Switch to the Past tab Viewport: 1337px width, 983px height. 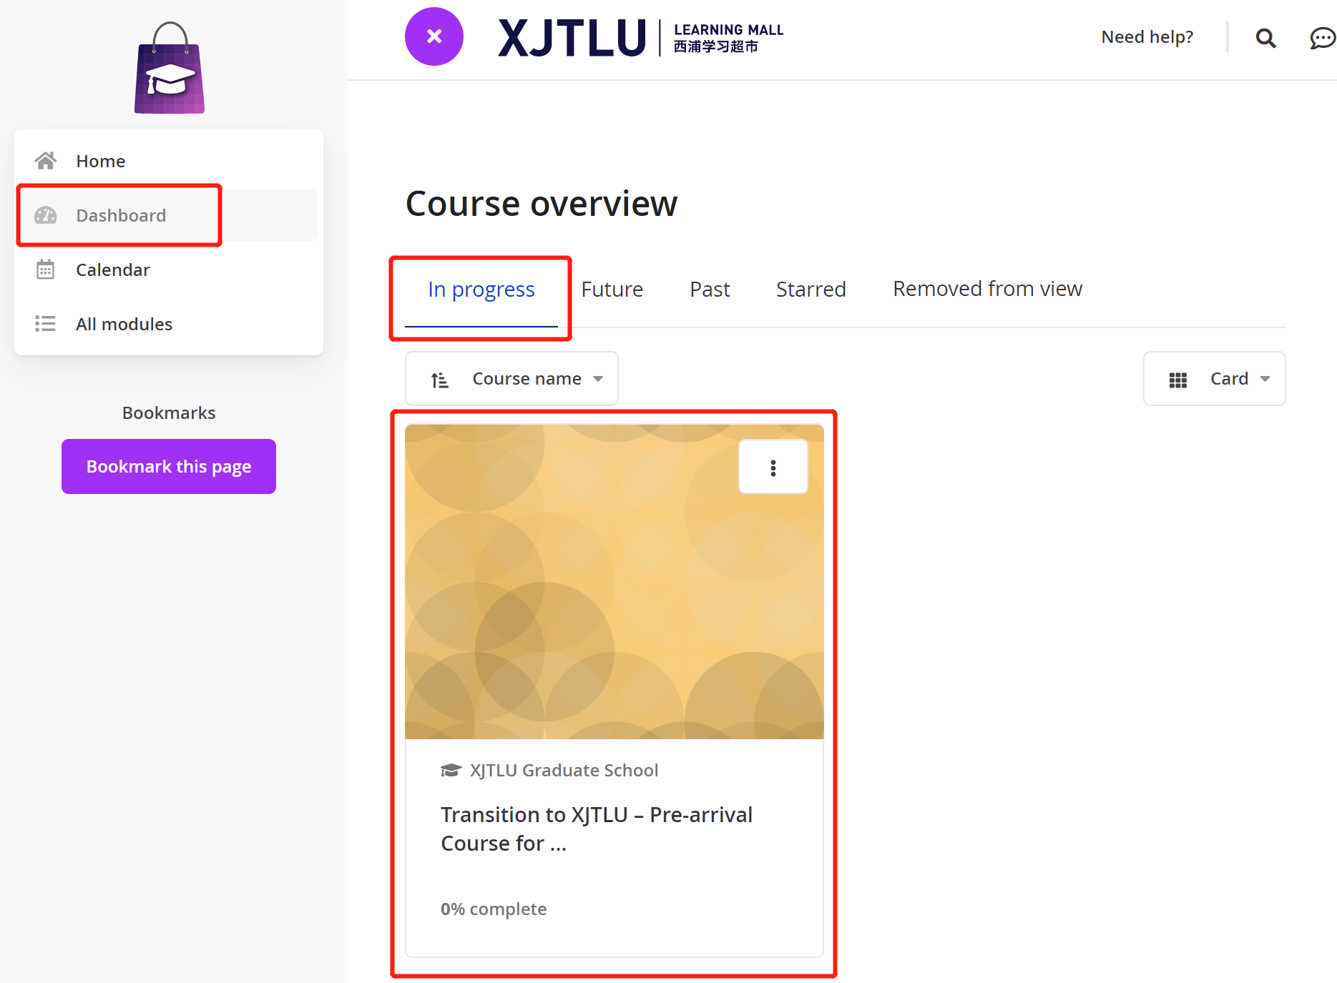(x=710, y=290)
